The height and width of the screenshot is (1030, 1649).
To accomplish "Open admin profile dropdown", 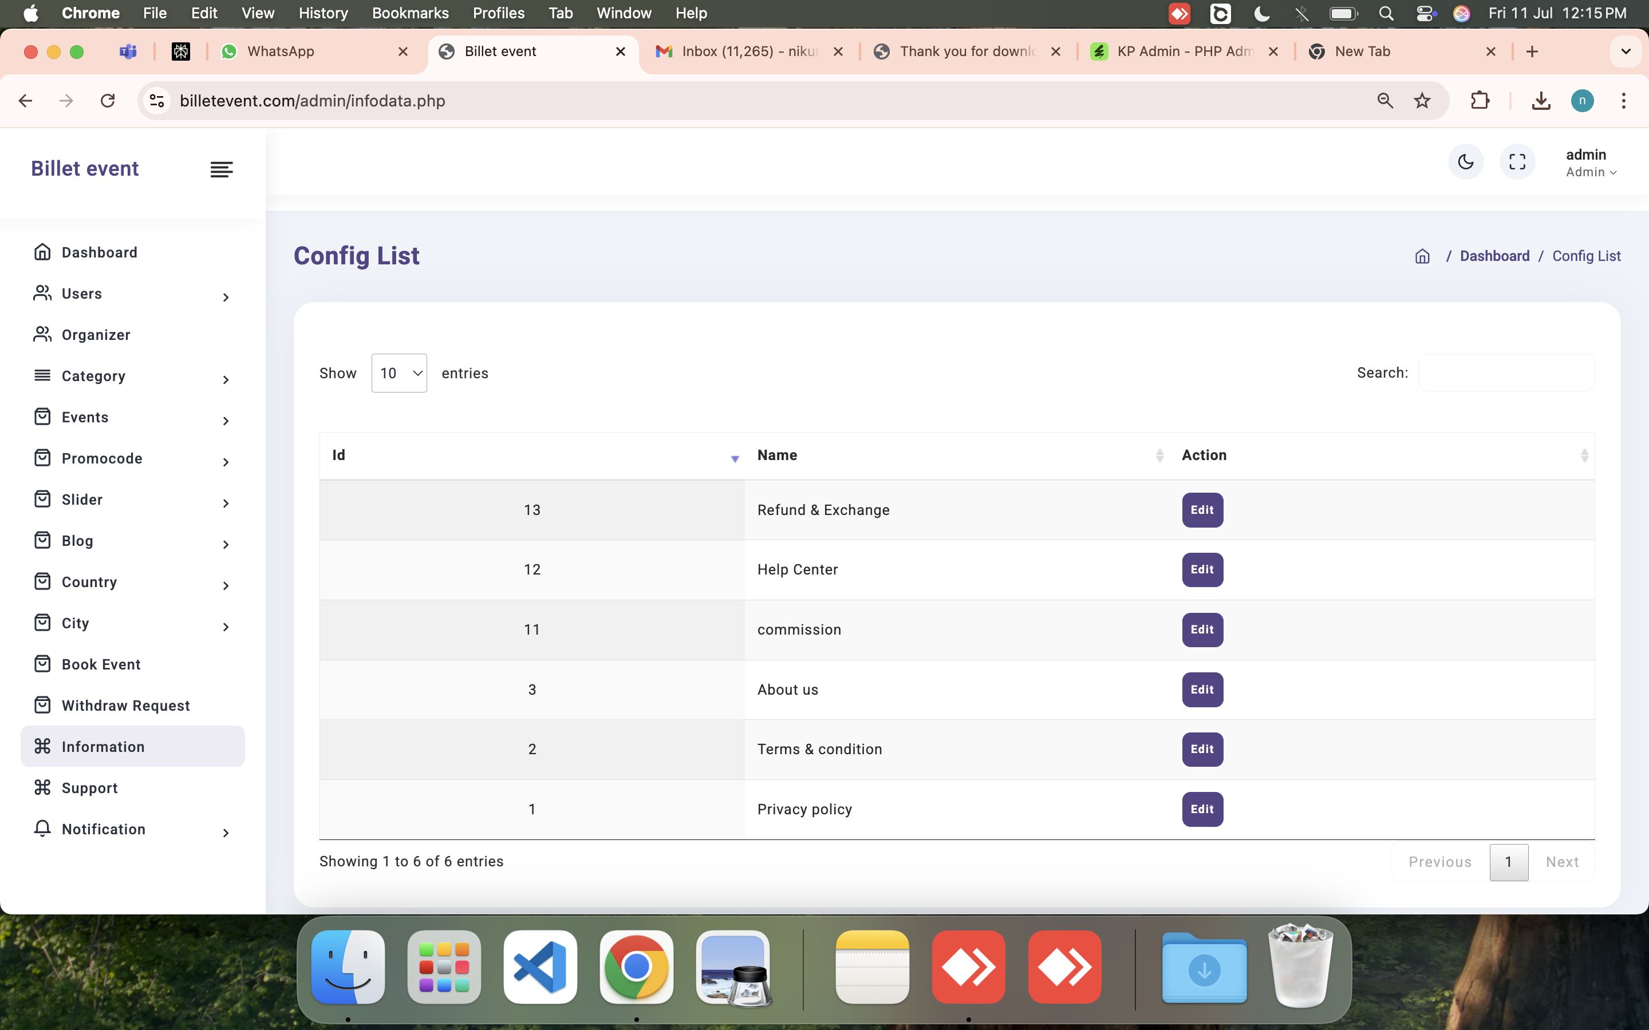I will 1591,163.
